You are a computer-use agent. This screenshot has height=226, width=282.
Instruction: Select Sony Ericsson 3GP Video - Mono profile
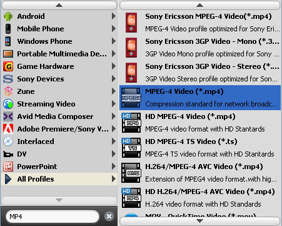coord(200,48)
